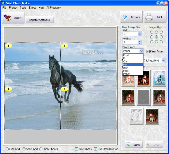
Task: Increase Width with up arrow
Action: point(139,33)
